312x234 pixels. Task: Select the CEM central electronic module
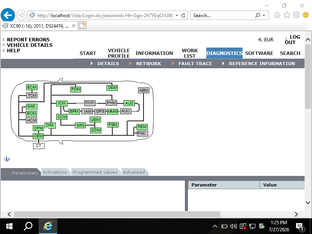pyautogui.click(x=38, y=136)
